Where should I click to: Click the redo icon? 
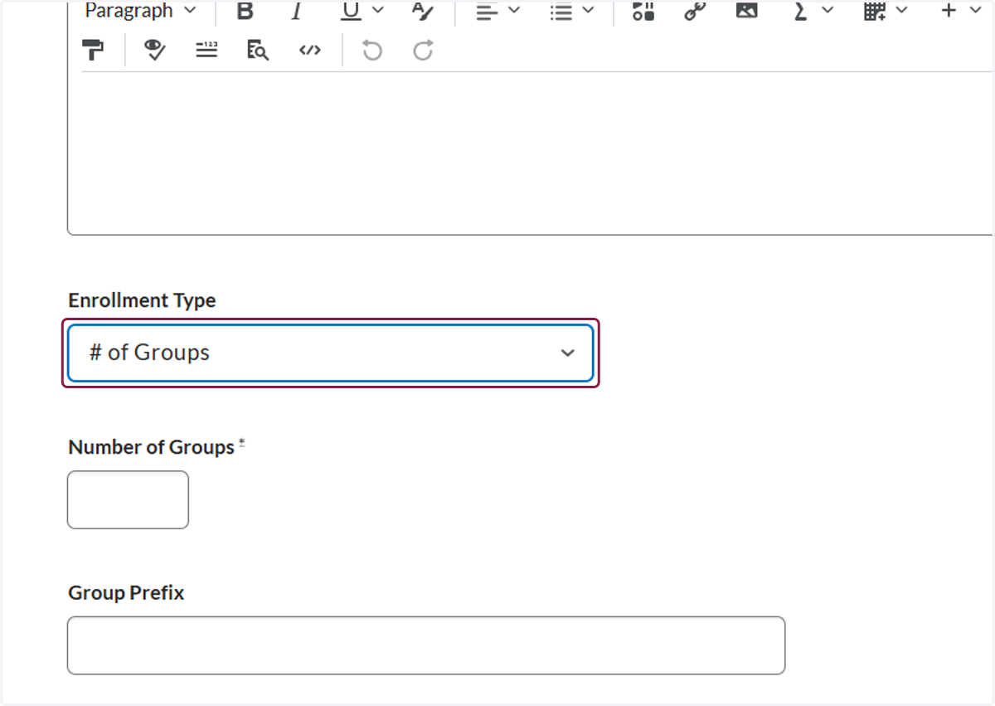click(x=424, y=51)
